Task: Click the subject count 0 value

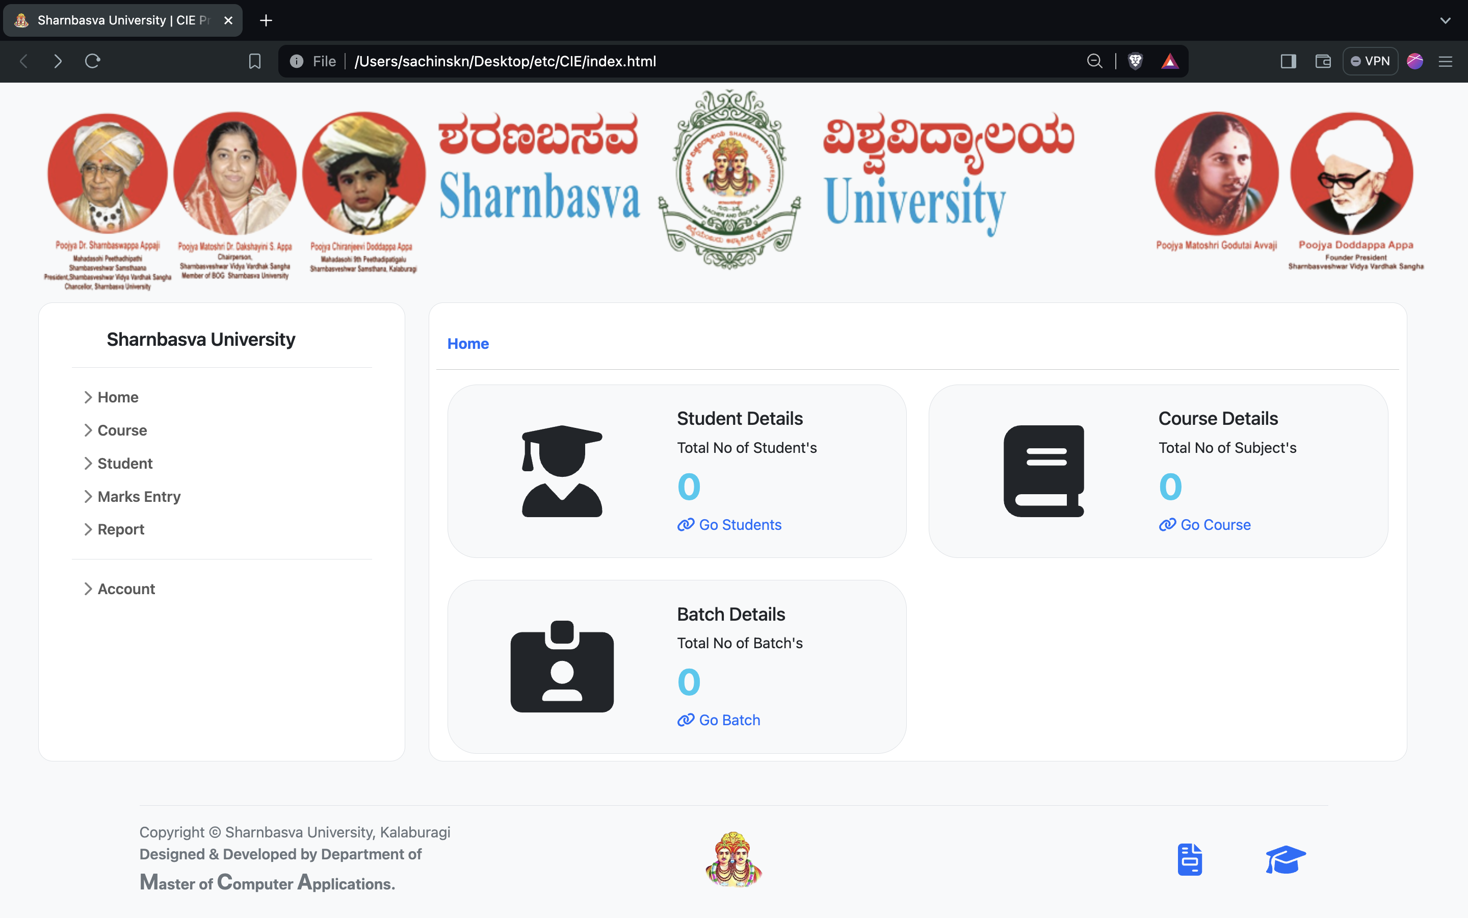Action: 1170,487
